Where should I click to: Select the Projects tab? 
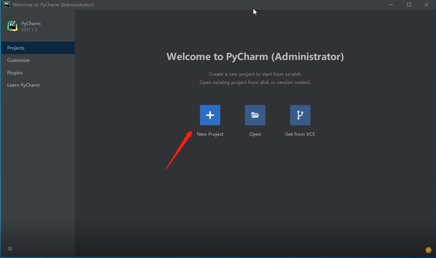(x=38, y=48)
